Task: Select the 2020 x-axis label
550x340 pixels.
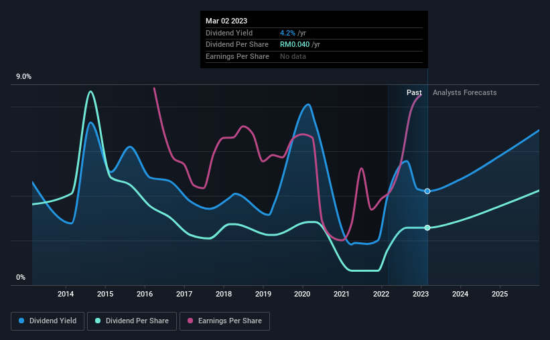Action: click(302, 294)
